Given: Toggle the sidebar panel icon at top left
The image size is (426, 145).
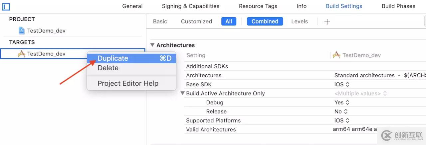Looking at the screenshot, I should (x=6, y=6).
